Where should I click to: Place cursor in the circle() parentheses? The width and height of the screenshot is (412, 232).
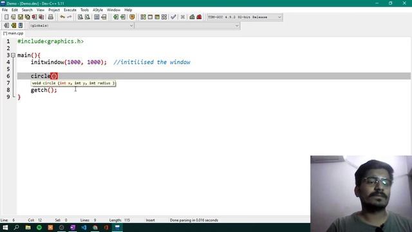click(54, 76)
